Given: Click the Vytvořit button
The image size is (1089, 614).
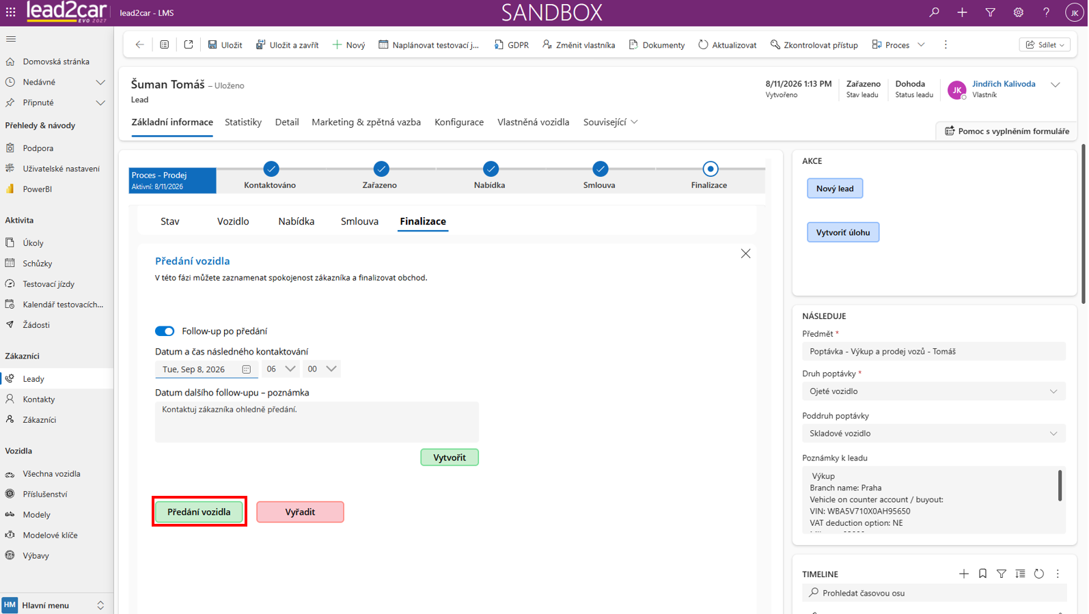Looking at the screenshot, I should click(x=450, y=457).
